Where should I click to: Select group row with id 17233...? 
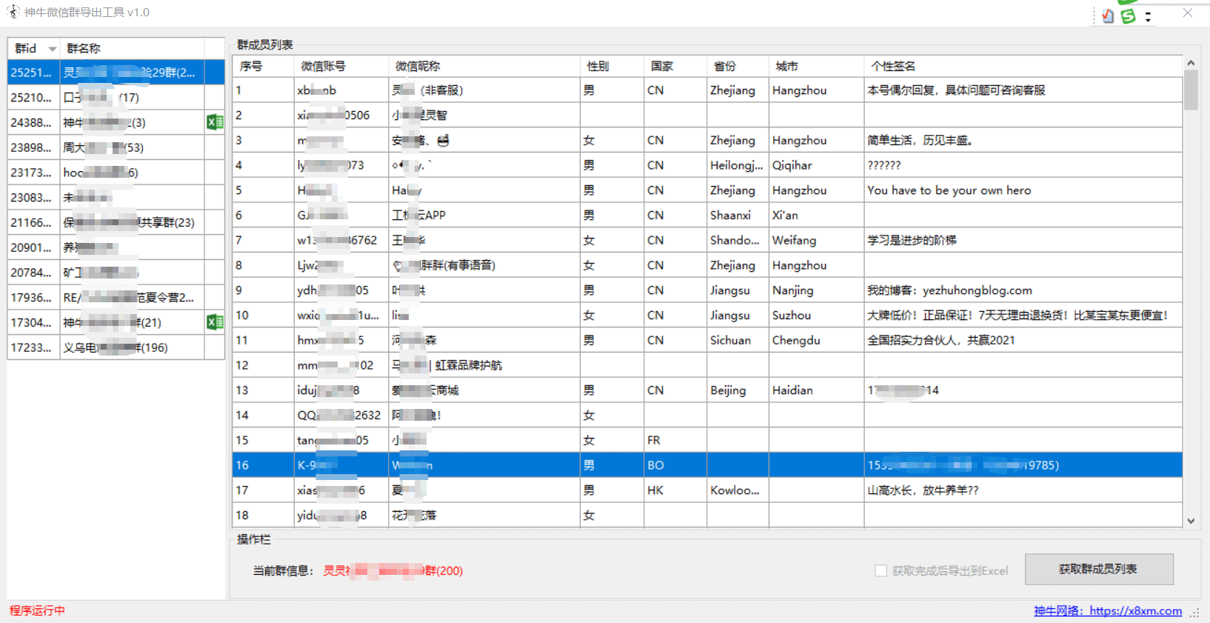[x=116, y=347]
